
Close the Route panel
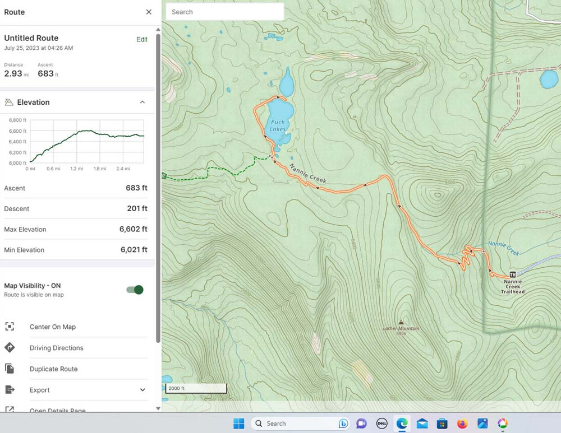(149, 12)
